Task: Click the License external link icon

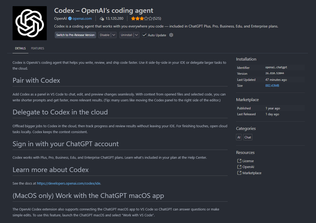Action: click(x=239, y=161)
